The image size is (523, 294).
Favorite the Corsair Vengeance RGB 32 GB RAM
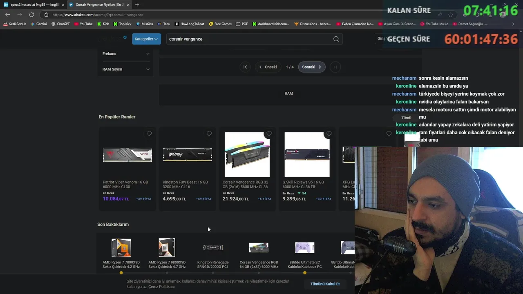pyautogui.click(x=269, y=134)
